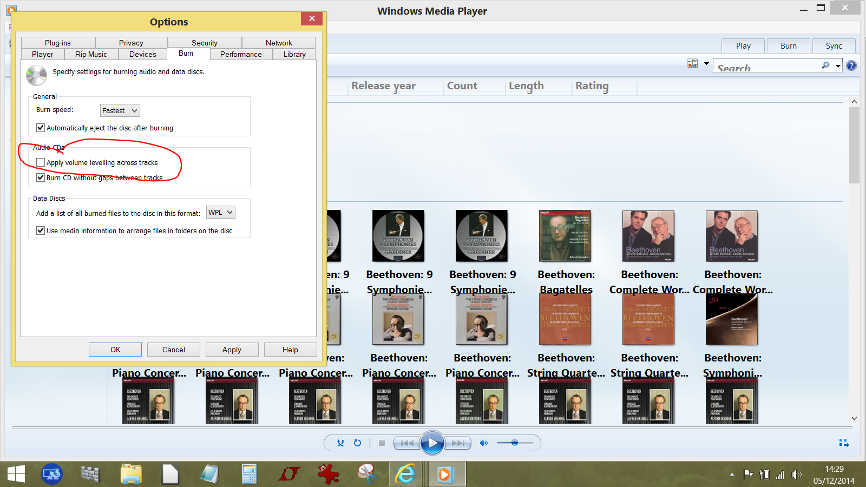Toggle Use media information to arrange files

[41, 231]
